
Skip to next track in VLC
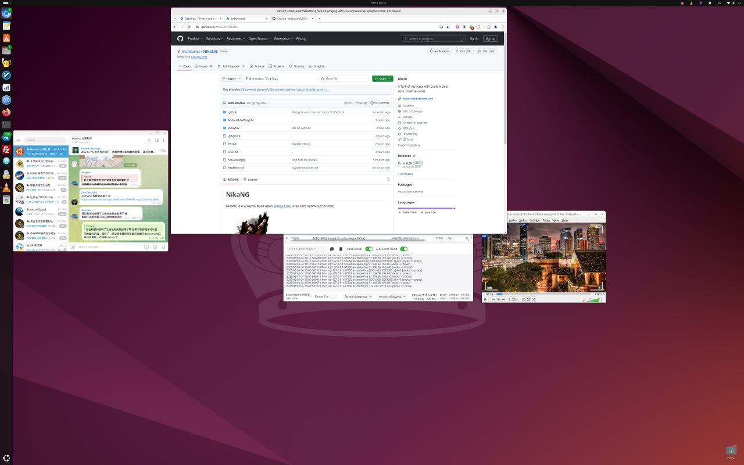503,299
